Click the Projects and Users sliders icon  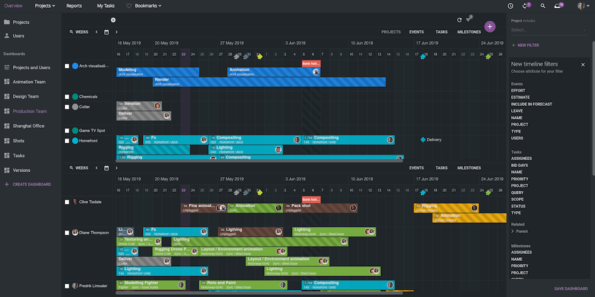[7, 68]
